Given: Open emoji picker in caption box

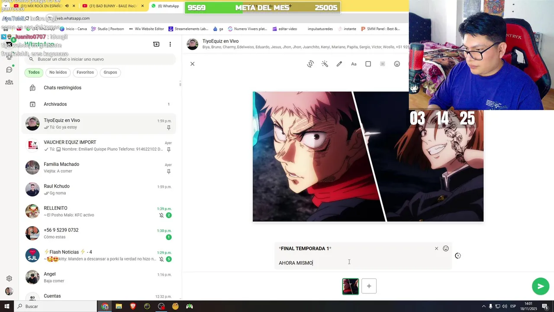Looking at the screenshot, I should click(x=446, y=248).
